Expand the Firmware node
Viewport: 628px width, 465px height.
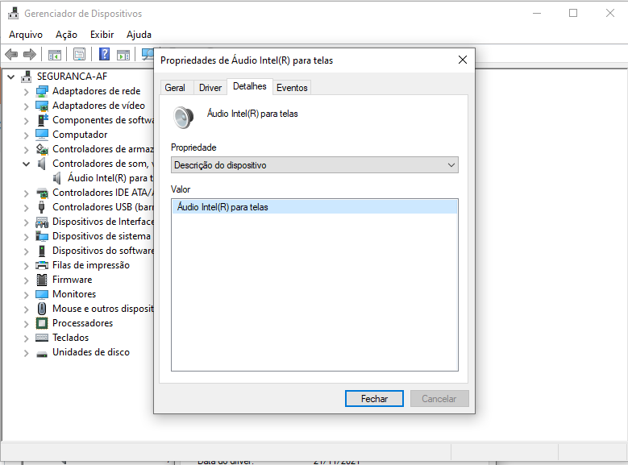tap(26, 280)
